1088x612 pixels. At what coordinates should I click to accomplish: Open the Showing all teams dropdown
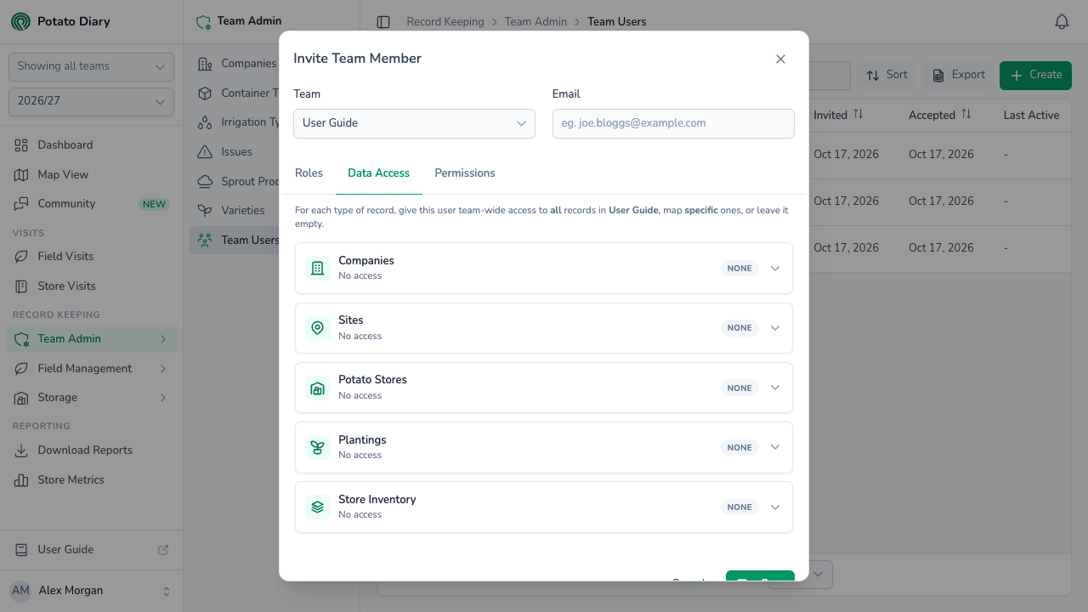91,66
